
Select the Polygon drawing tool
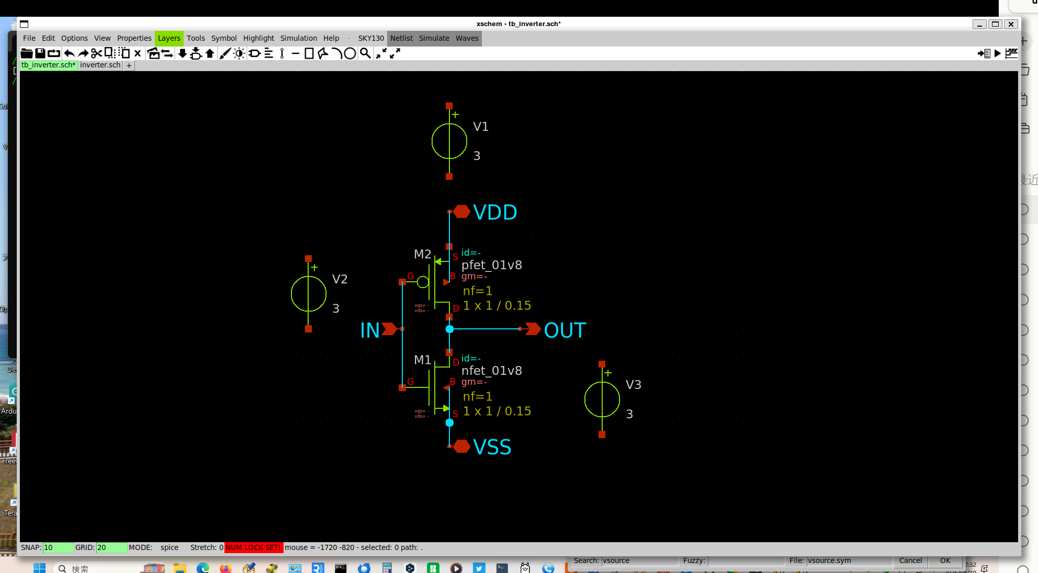(323, 53)
